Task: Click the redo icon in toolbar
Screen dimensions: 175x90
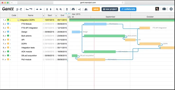Action: coord(21,9)
